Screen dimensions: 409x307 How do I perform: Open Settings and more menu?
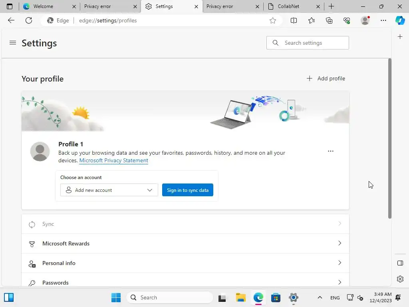[x=383, y=20]
